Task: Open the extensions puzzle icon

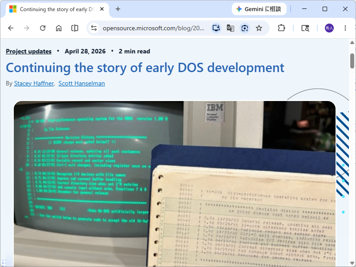Action: tap(281, 28)
